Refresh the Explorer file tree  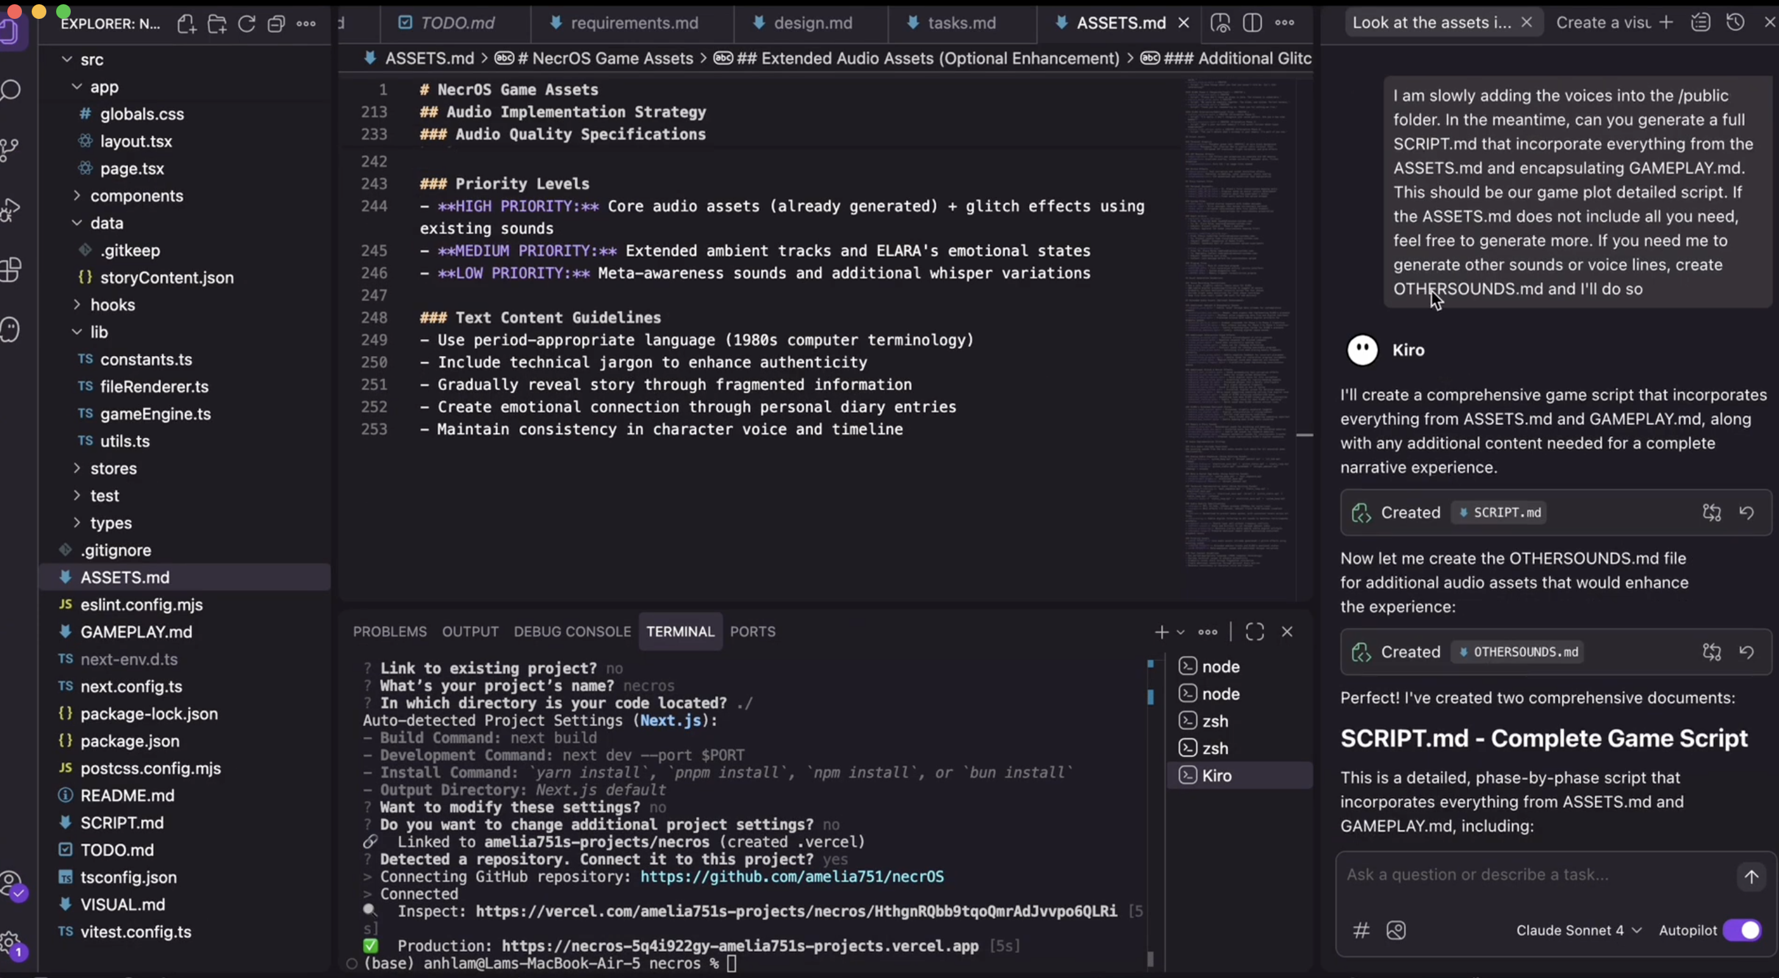pos(246,24)
